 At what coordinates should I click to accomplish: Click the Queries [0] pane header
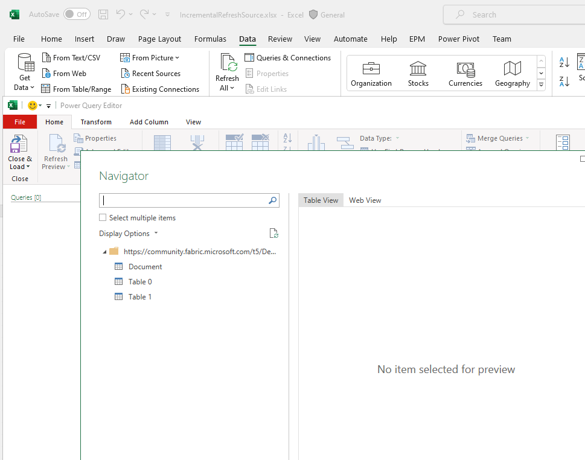(x=26, y=197)
